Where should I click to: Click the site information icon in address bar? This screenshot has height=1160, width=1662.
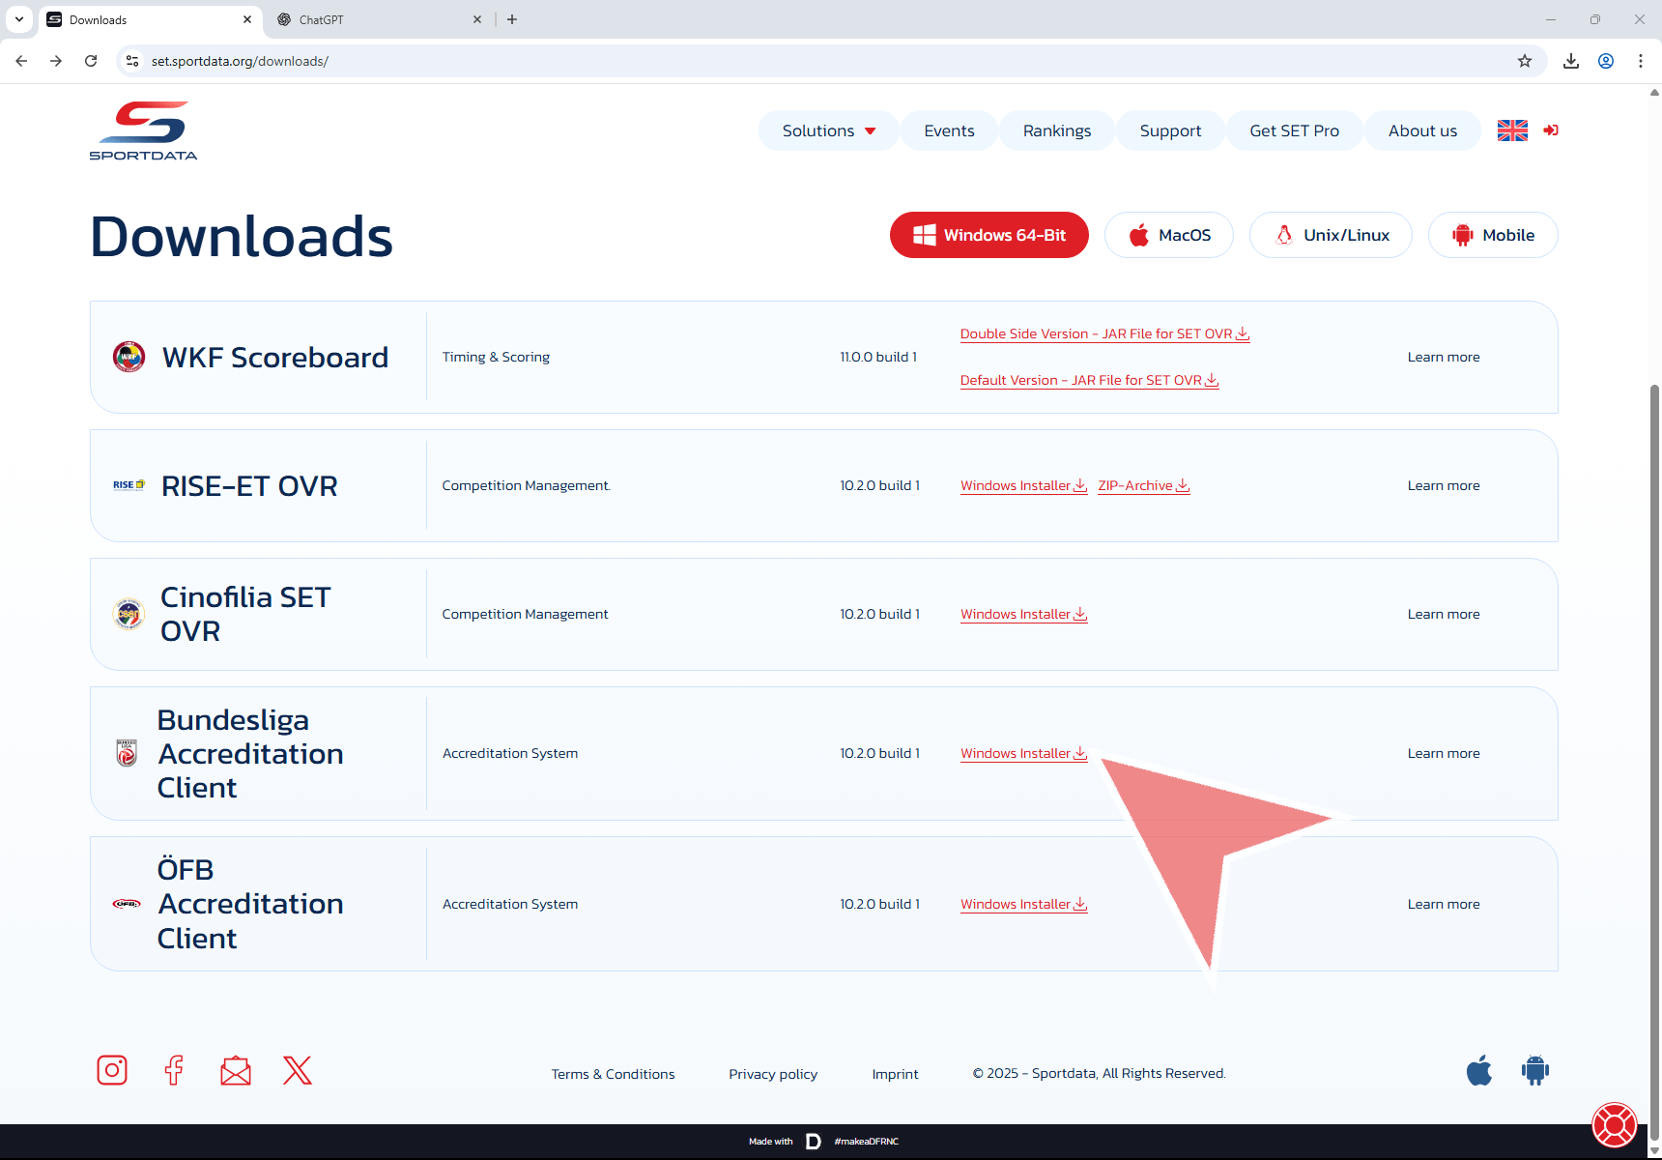(x=132, y=61)
